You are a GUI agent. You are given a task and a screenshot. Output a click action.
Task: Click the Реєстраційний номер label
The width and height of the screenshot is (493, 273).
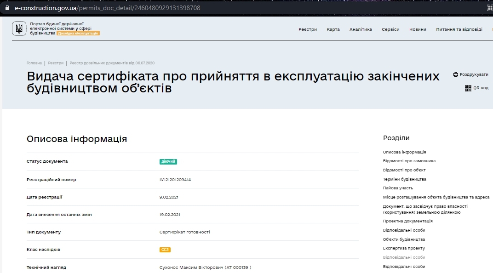(x=51, y=180)
